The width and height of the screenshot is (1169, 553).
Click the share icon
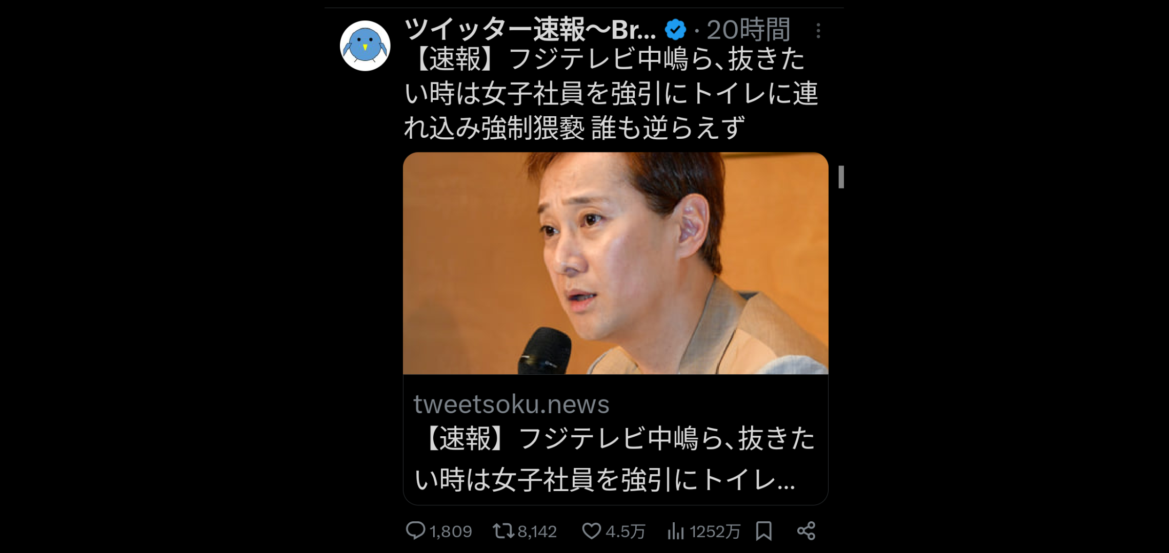(x=807, y=530)
